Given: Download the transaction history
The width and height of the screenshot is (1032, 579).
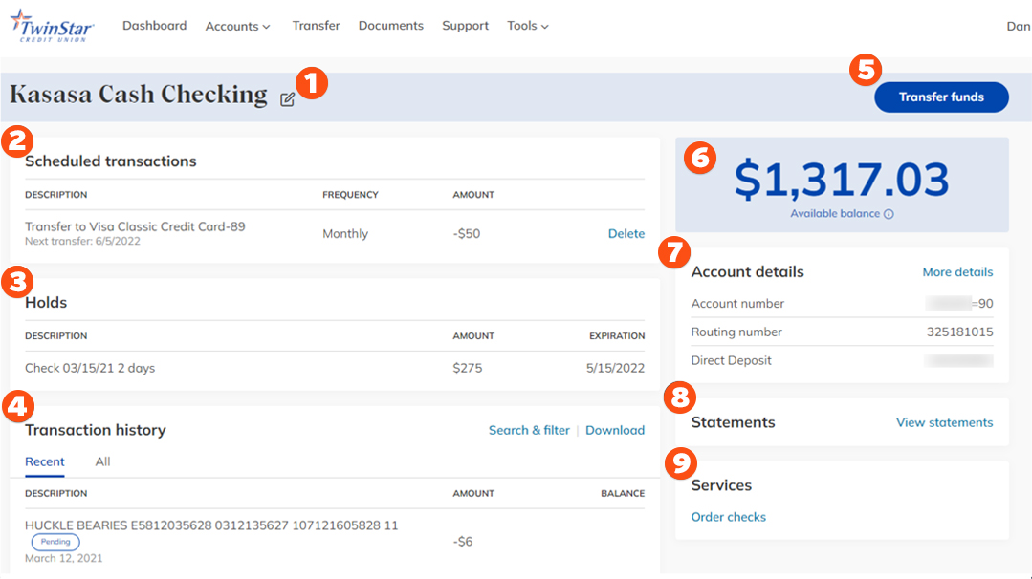Looking at the screenshot, I should [615, 430].
